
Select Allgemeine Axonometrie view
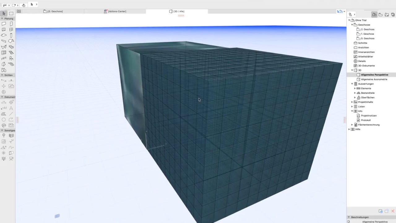pos(374,79)
